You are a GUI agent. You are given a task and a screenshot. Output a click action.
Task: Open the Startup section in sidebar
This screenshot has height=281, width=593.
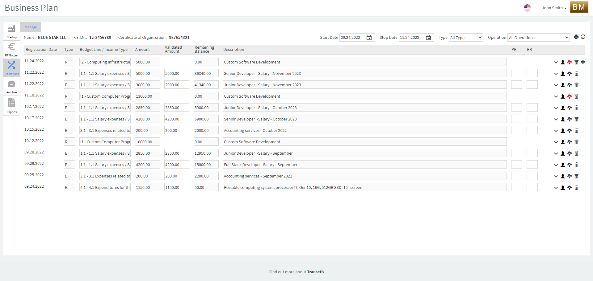12,31
